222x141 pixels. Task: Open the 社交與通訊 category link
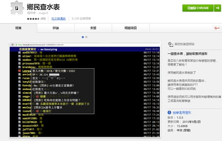pos(58,18)
